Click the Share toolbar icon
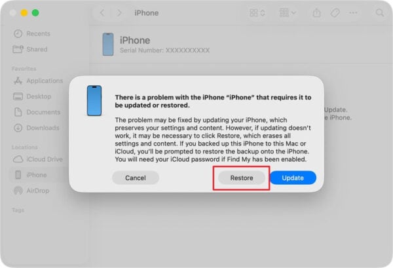 [316, 12]
